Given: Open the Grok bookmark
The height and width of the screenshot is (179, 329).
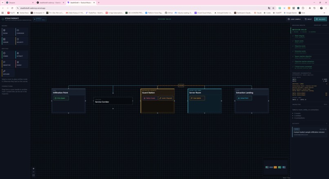Looking at the screenshot, I should click(x=302, y=13).
